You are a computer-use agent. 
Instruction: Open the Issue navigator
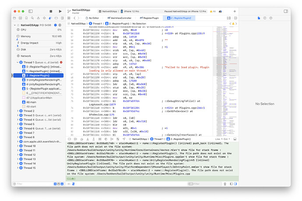click(x=39, y=18)
